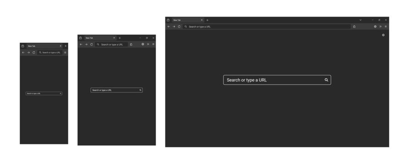Screen dimensions: 409x164
Task: Reload the page in the smallest window
Action: click(33, 52)
